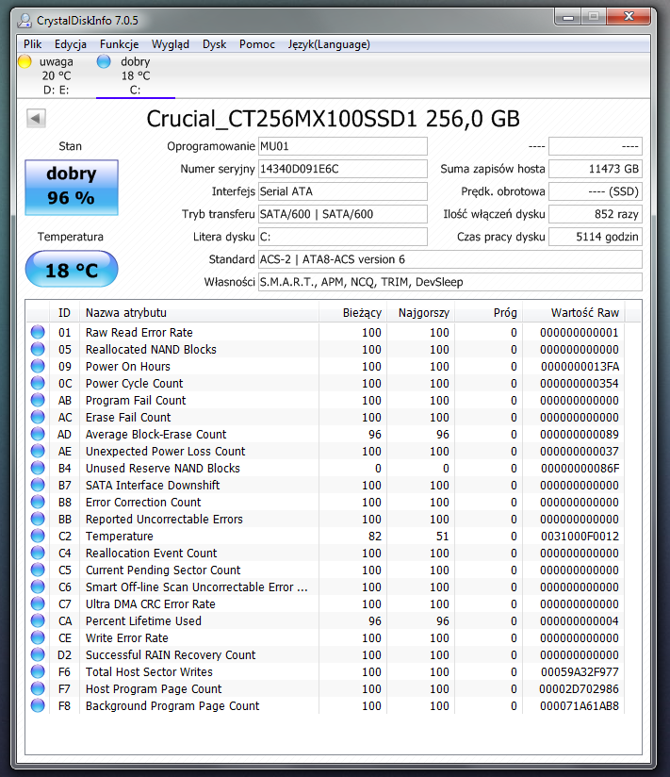The height and width of the screenshot is (777, 670).
Task: Click status orb for Ultra DMA CRC Error Rate
Action: click(38, 603)
